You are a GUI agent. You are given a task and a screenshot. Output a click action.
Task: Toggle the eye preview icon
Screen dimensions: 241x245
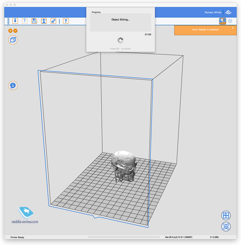[x=226, y=227]
